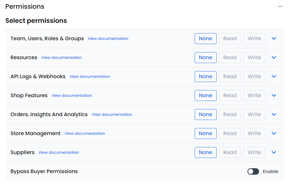
Task: View documentation for Shop Features
Action: (71, 96)
